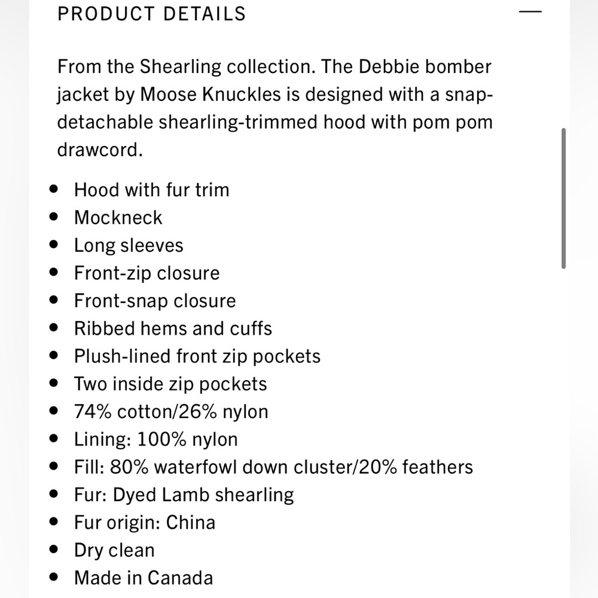Click the 'Mockneck' bullet item
The height and width of the screenshot is (598, 598).
(118, 218)
